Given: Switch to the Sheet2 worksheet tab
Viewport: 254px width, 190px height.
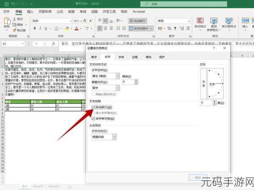Looking at the screenshot, I should pyautogui.click(x=54, y=187).
